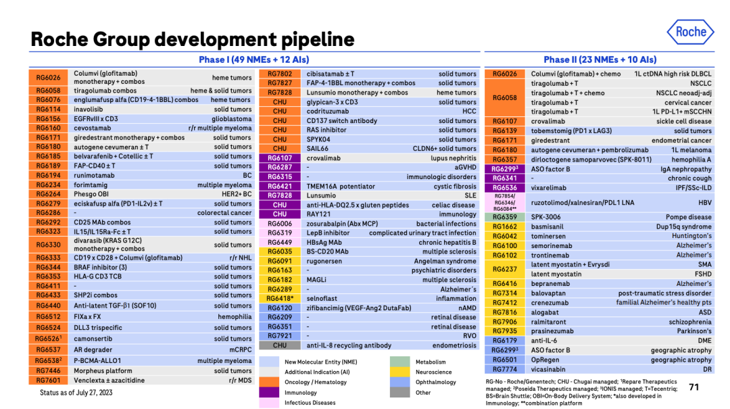
Task: Click the New Molecular Entity (NME) legend swatch
Action: click(x=268, y=362)
